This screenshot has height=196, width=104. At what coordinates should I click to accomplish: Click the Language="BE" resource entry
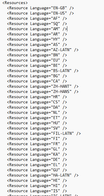click(37, 66)
